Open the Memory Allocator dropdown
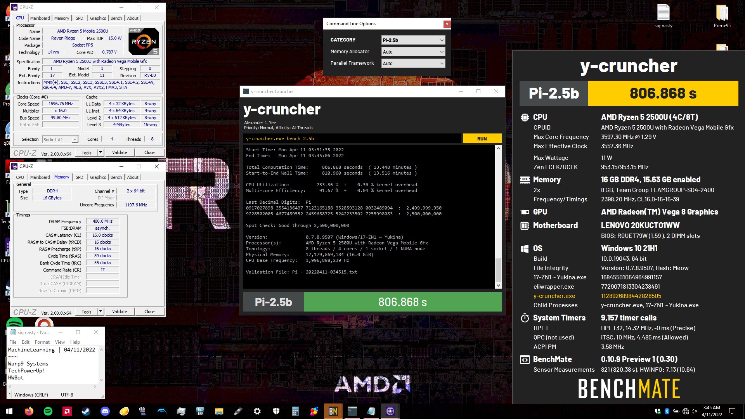Screen dimensions: 745x419 [413, 52]
